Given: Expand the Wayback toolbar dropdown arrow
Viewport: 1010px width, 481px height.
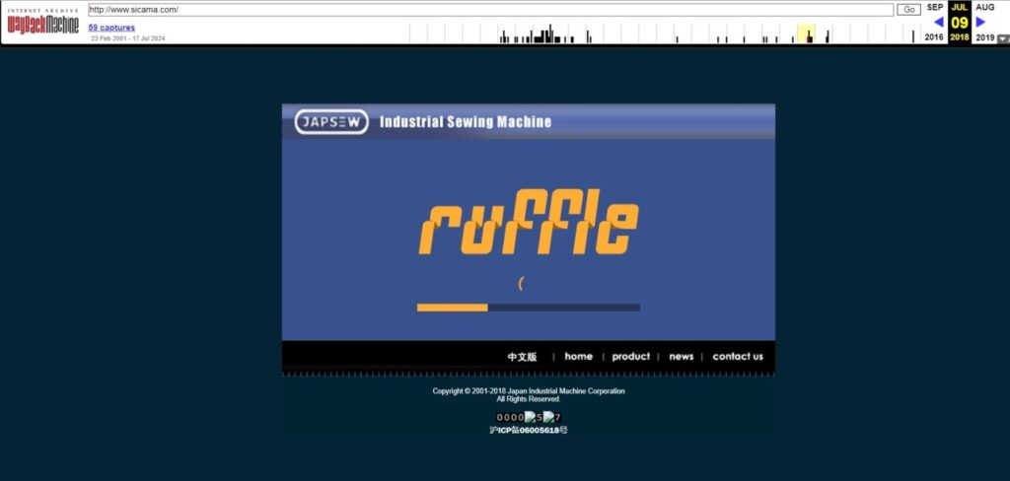Looking at the screenshot, I should tap(1003, 39).
